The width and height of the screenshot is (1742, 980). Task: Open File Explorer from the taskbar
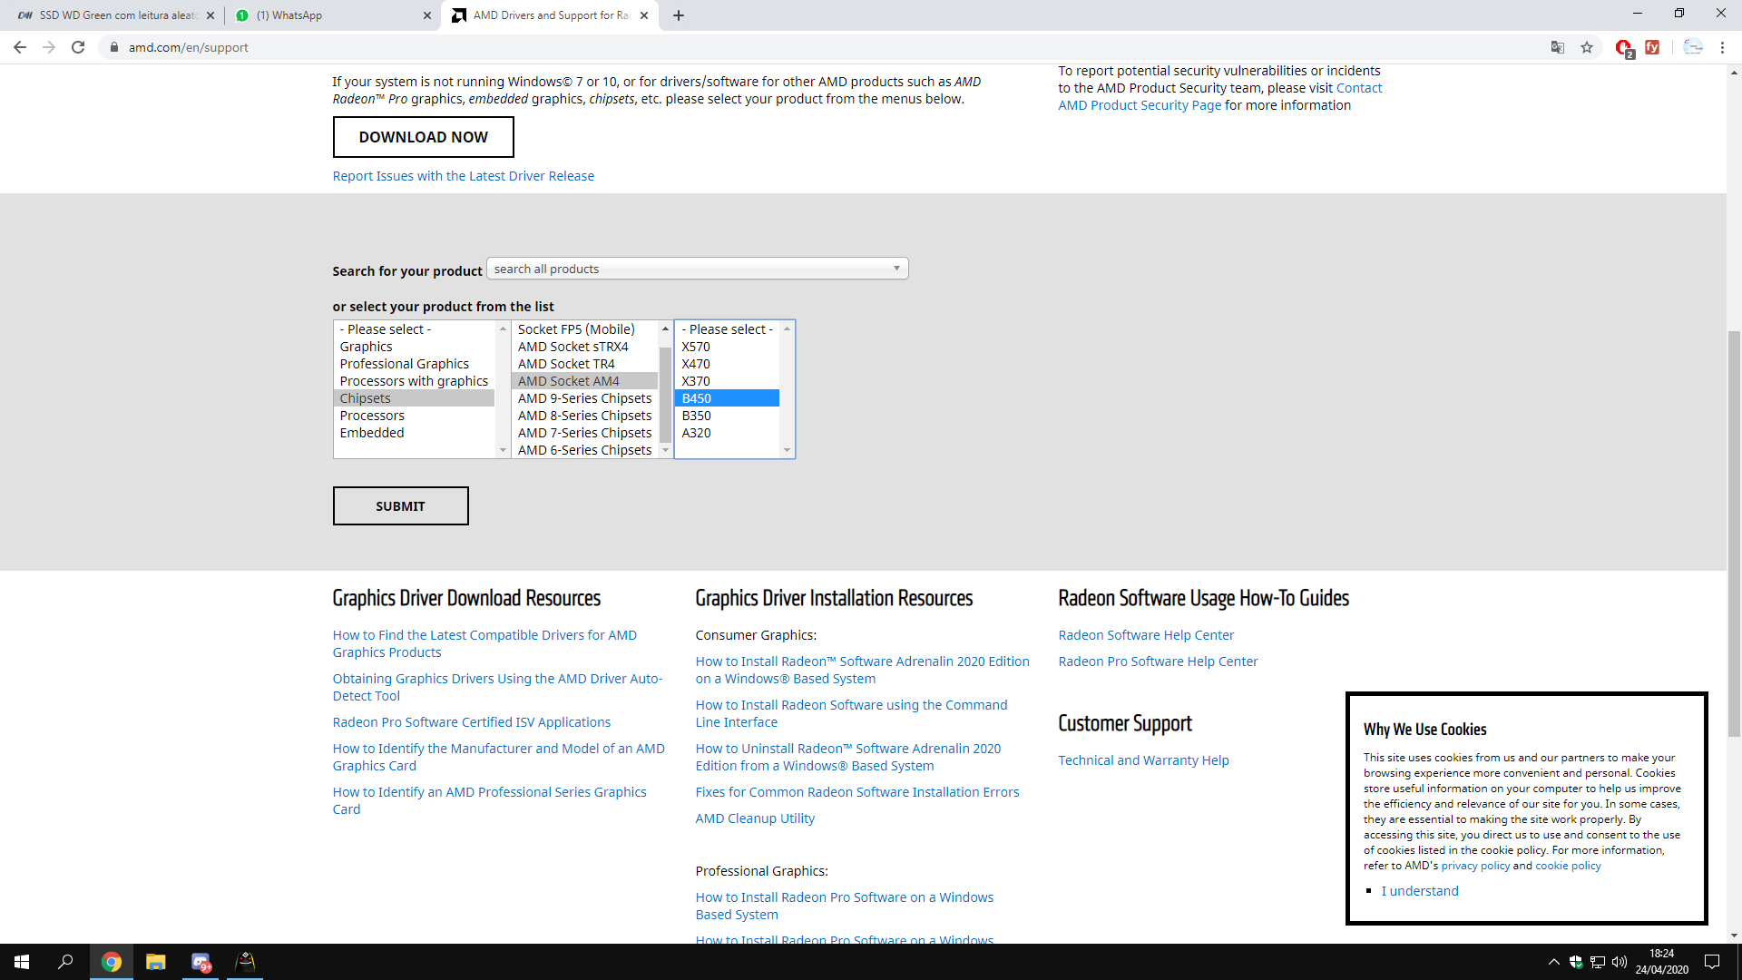coord(156,962)
